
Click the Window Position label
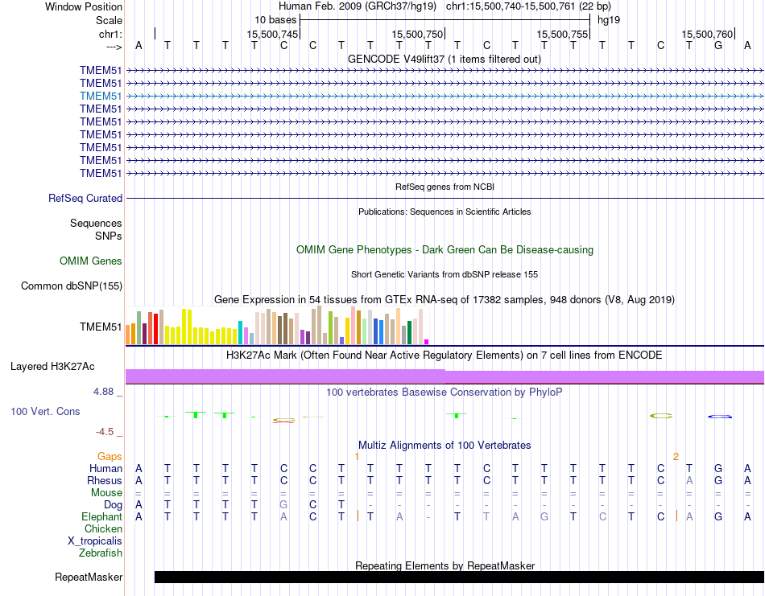(84, 6)
